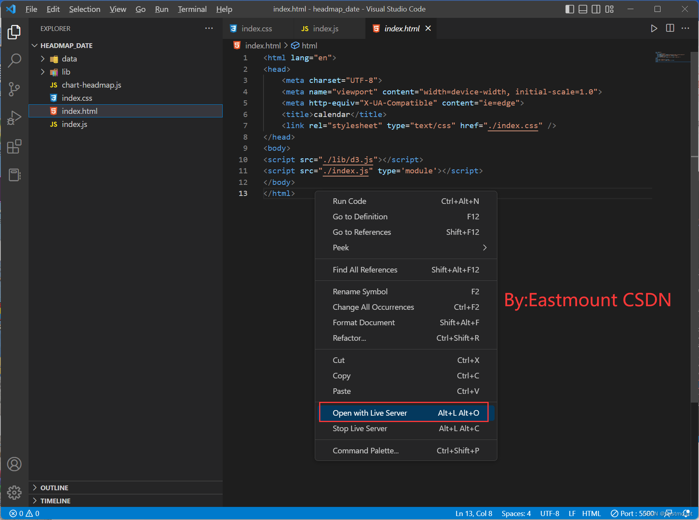Open the Go menu
Screen dimensions: 699x520
(141, 9)
